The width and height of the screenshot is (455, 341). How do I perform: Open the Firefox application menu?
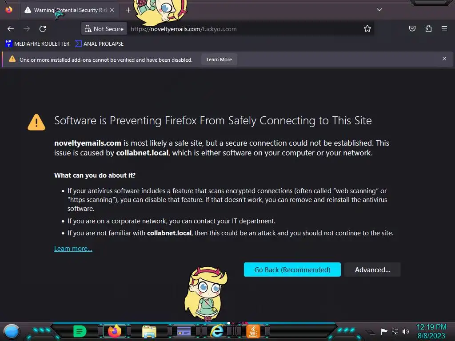click(x=444, y=28)
